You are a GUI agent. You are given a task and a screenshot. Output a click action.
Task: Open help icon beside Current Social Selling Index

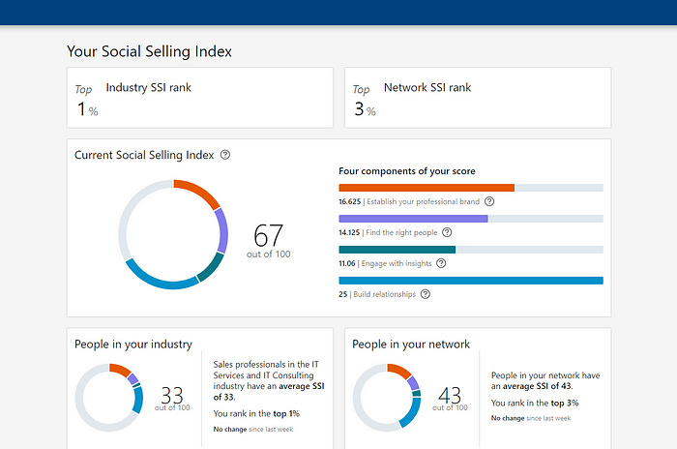point(225,155)
